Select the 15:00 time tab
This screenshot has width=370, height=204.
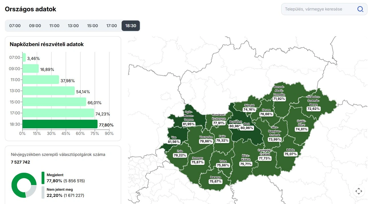click(x=92, y=26)
